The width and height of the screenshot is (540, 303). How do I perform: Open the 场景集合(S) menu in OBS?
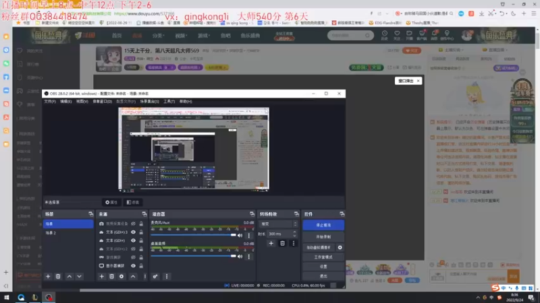pyautogui.click(x=149, y=102)
